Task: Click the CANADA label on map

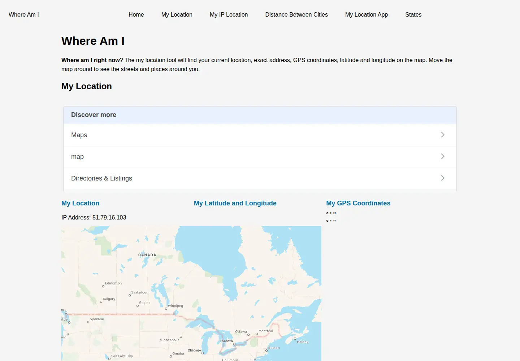Action: coord(147,255)
